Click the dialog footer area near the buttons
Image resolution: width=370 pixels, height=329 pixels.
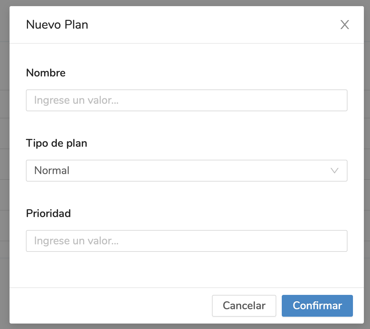point(136,306)
